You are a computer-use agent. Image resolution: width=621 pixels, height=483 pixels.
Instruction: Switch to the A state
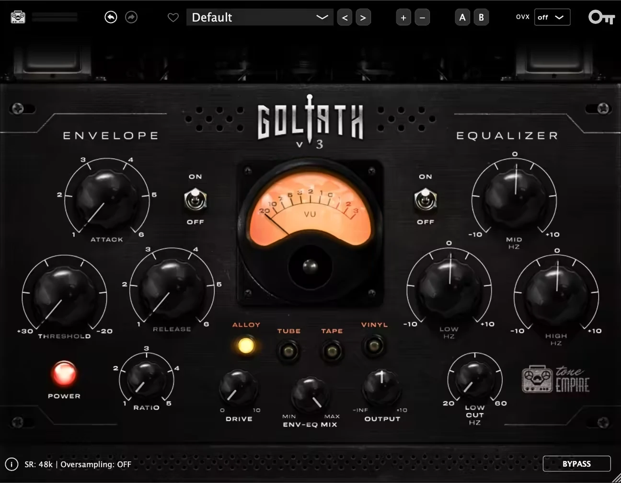point(462,18)
